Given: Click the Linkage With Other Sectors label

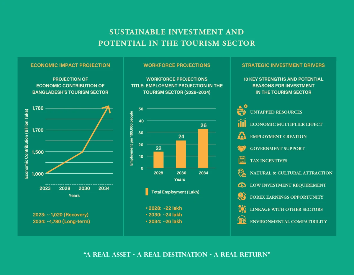Looking at the screenshot, I should pos(286,210).
